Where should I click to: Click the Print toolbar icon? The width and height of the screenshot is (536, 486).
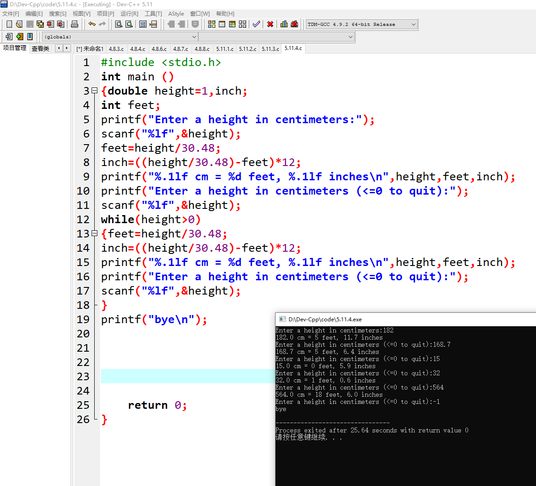(x=75, y=24)
